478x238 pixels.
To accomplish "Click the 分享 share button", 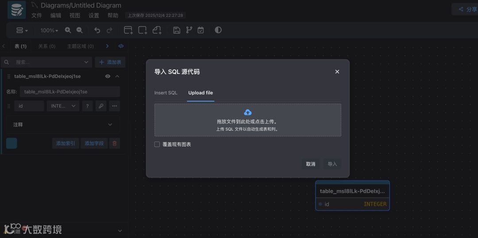I will click(468, 9).
